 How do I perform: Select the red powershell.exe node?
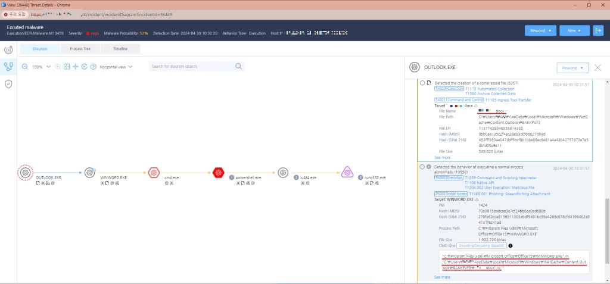click(219, 172)
